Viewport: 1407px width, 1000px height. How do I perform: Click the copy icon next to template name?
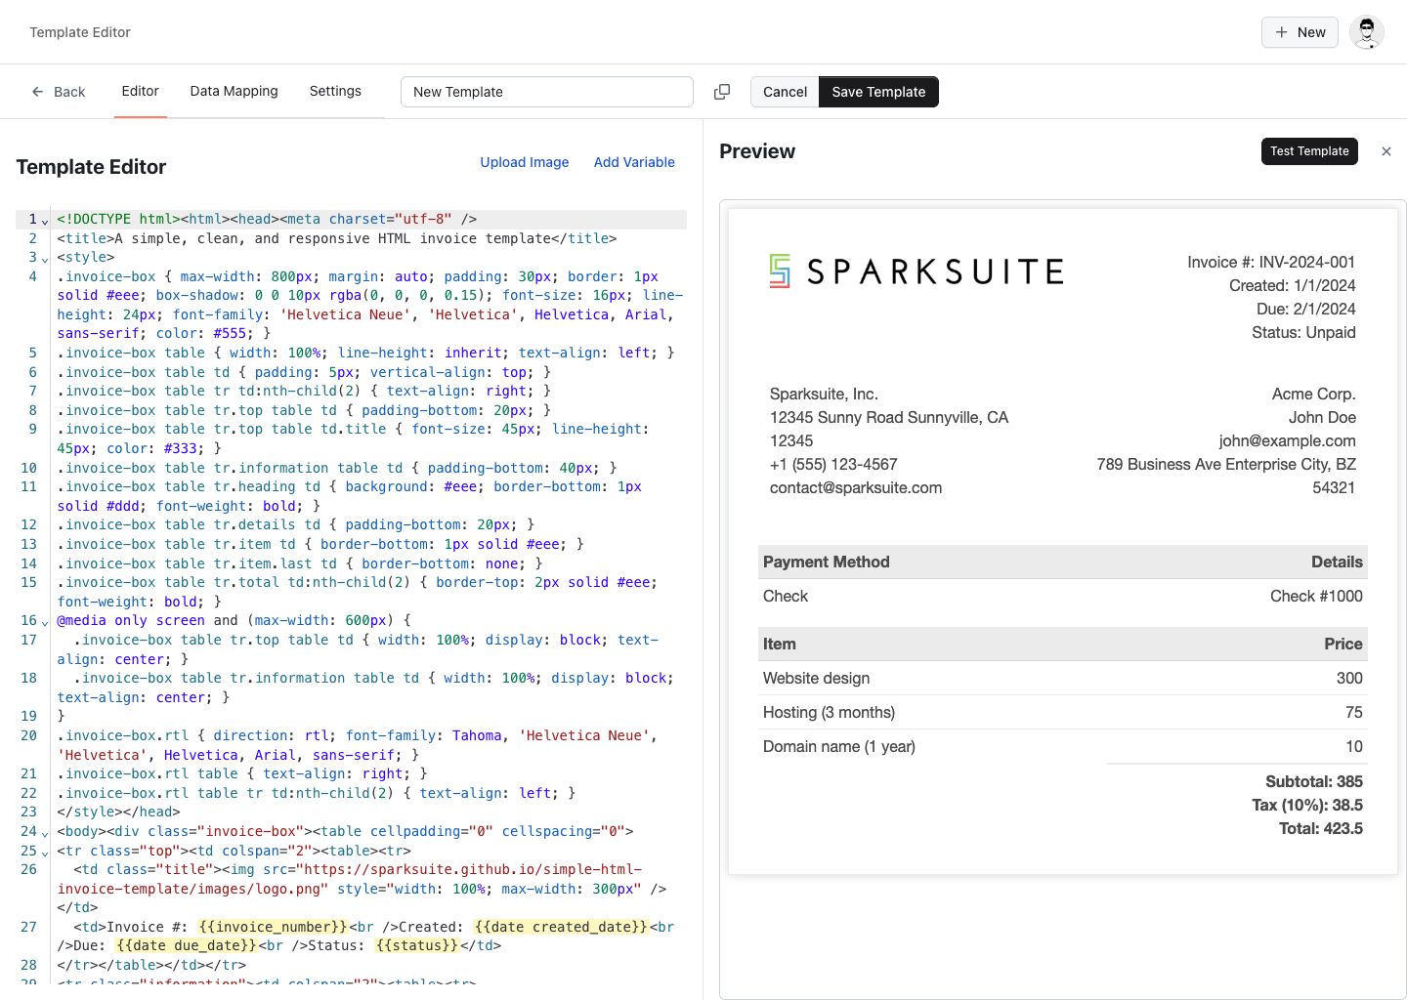coord(722,92)
